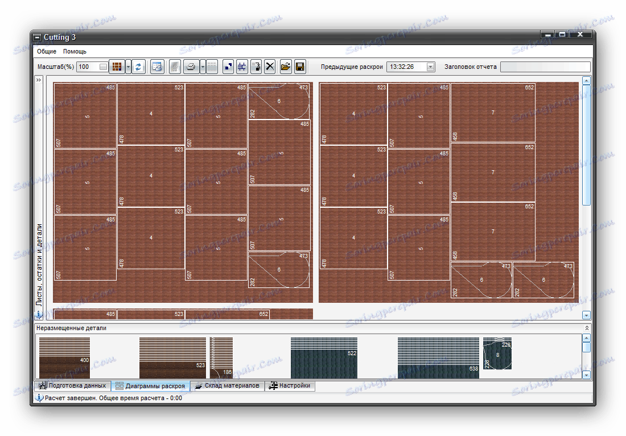The width and height of the screenshot is (626, 436).
Task: Open the printer options dropdown arrow
Action: [x=202, y=67]
